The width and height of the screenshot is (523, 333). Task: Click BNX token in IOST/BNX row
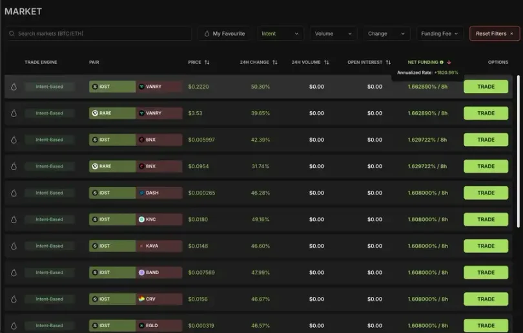pyautogui.click(x=159, y=140)
